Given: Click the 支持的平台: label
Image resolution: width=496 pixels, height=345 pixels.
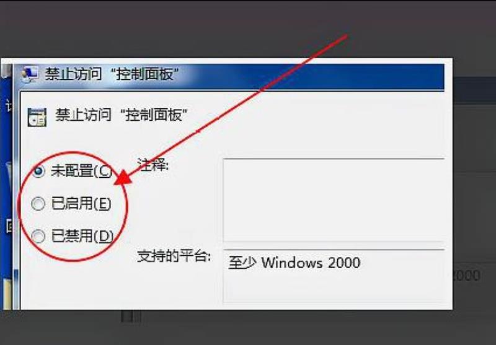Looking at the screenshot, I should tap(174, 256).
